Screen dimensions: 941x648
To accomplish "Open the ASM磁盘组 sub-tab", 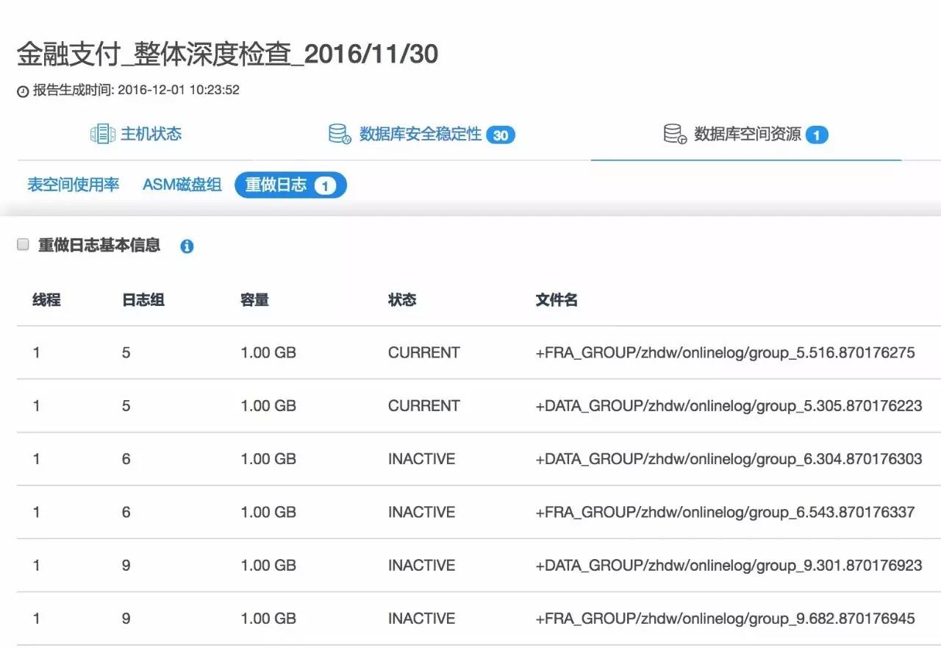I will (x=182, y=185).
